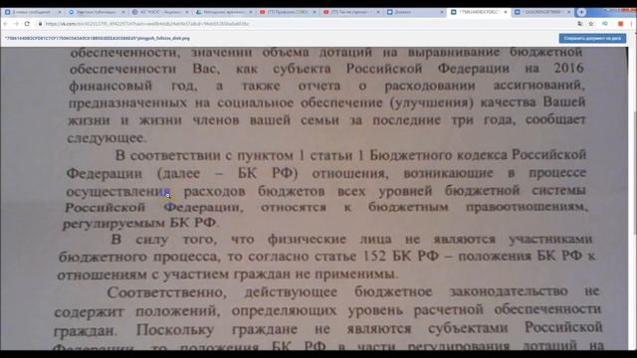This screenshot has height=358, width=637.
Task: Close the 'Диалоги' tab
Action: pos(442,12)
